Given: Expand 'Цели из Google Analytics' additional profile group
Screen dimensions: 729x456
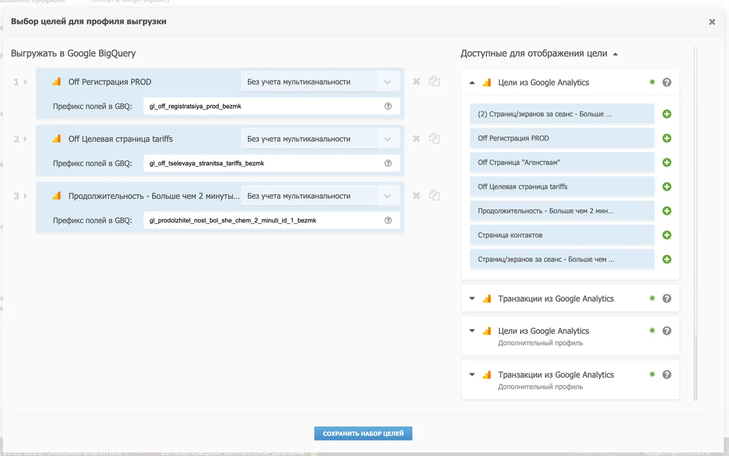Looking at the screenshot, I should [472, 331].
